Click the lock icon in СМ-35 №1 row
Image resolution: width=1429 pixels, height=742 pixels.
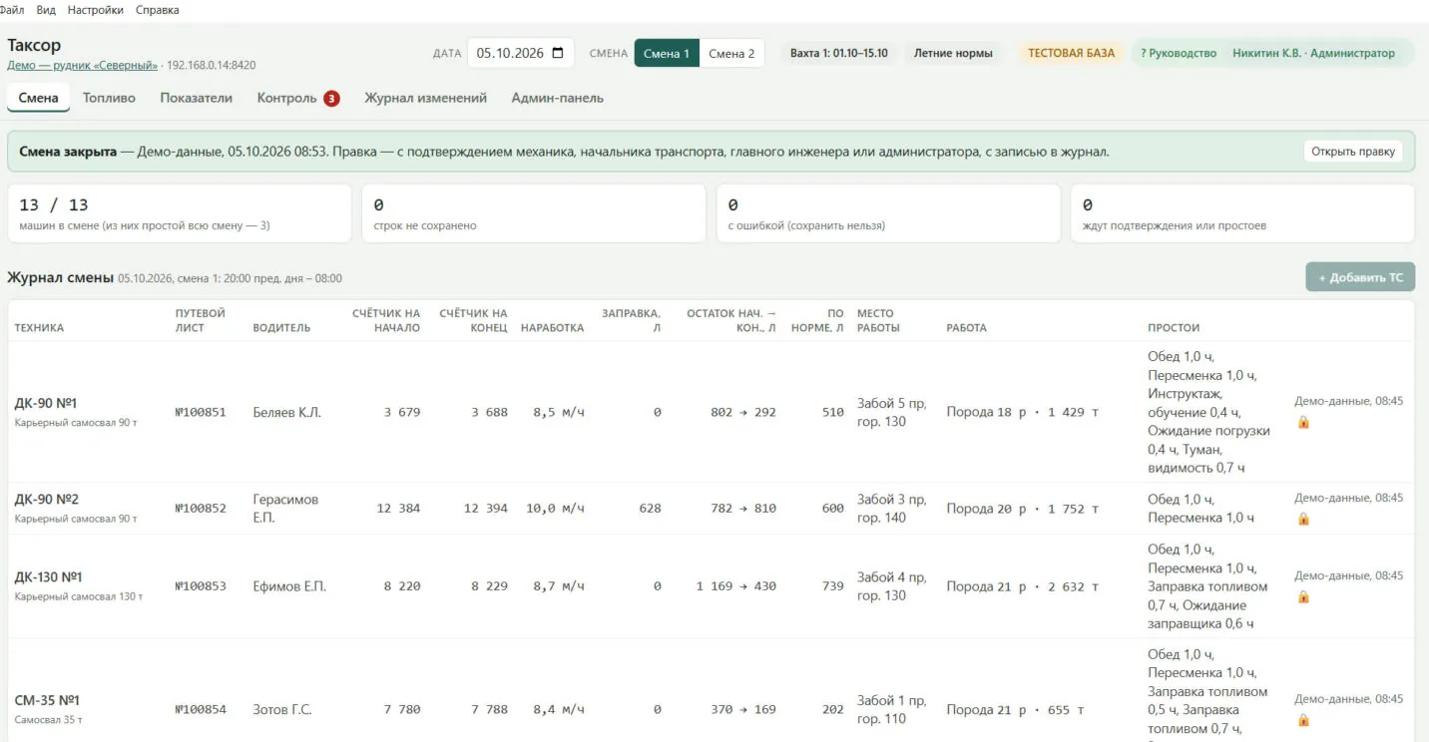point(1303,720)
